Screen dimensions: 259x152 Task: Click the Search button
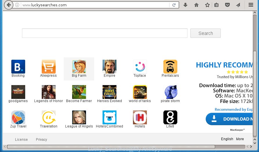pyautogui.click(x=205, y=33)
